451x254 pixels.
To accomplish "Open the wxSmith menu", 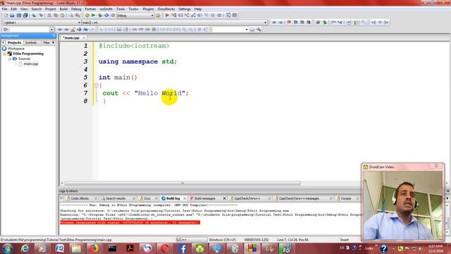I will [x=106, y=9].
